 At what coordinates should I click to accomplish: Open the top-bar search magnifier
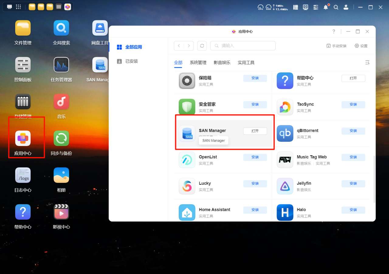pyautogui.click(x=336, y=7)
